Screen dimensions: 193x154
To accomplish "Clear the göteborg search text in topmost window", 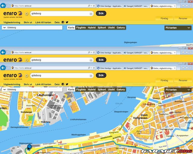I will (91, 14).
